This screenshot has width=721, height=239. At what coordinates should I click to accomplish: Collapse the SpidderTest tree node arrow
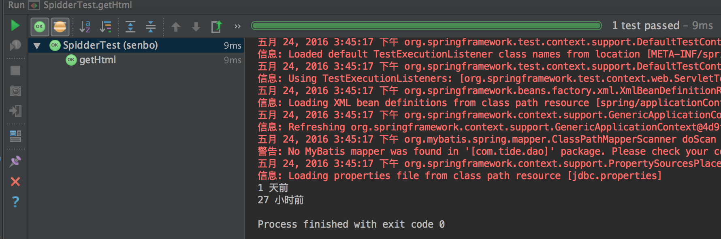[x=37, y=46]
